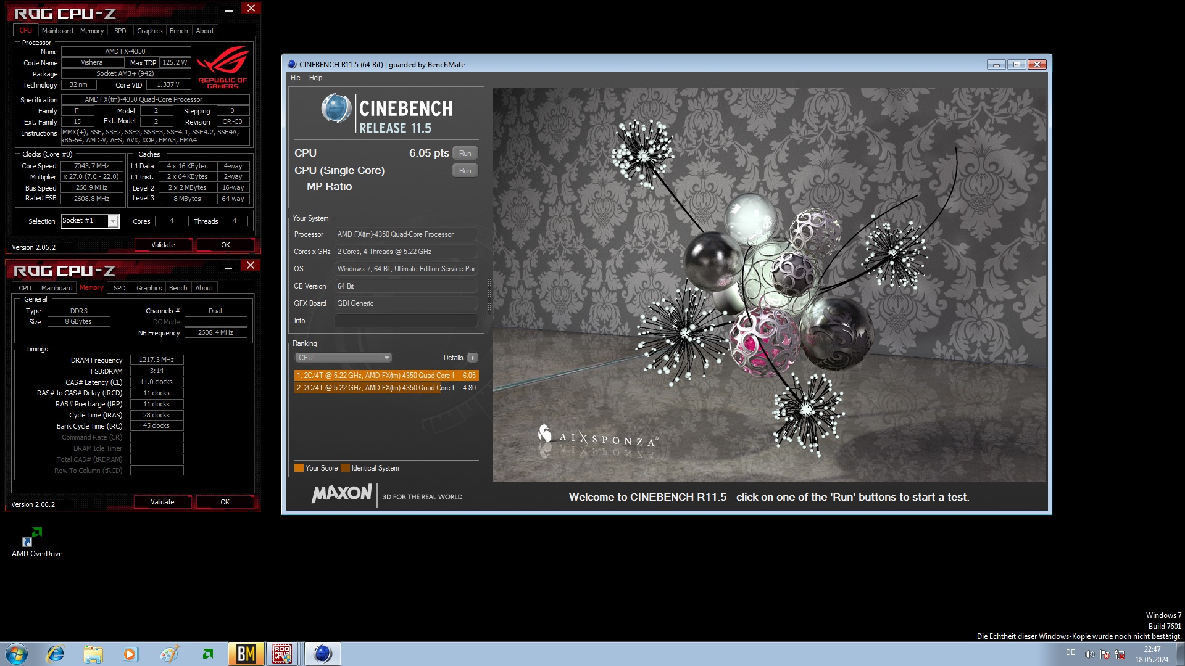The image size is (1185, 666).
Task: Select ranking entry with score 6.05
Action: pos(386,376)
